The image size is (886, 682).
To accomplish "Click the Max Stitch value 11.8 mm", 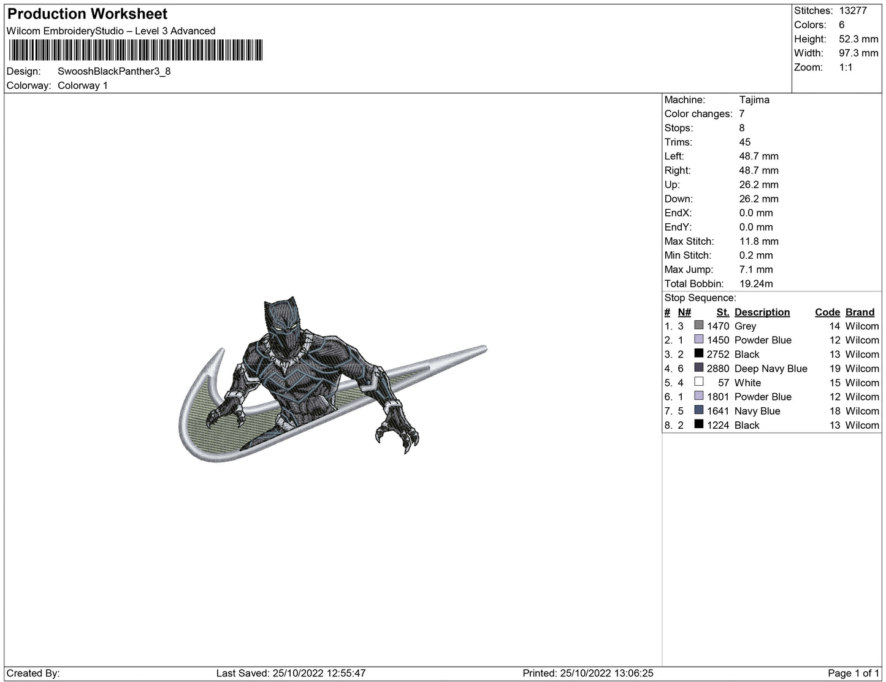I will [759, 240].
